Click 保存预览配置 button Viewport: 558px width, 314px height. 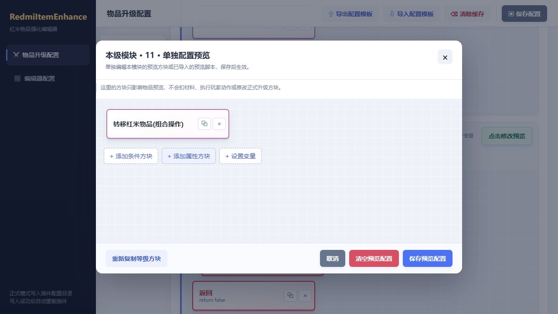428,259
